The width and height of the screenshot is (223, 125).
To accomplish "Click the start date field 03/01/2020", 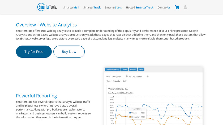I will pos(118,77).
